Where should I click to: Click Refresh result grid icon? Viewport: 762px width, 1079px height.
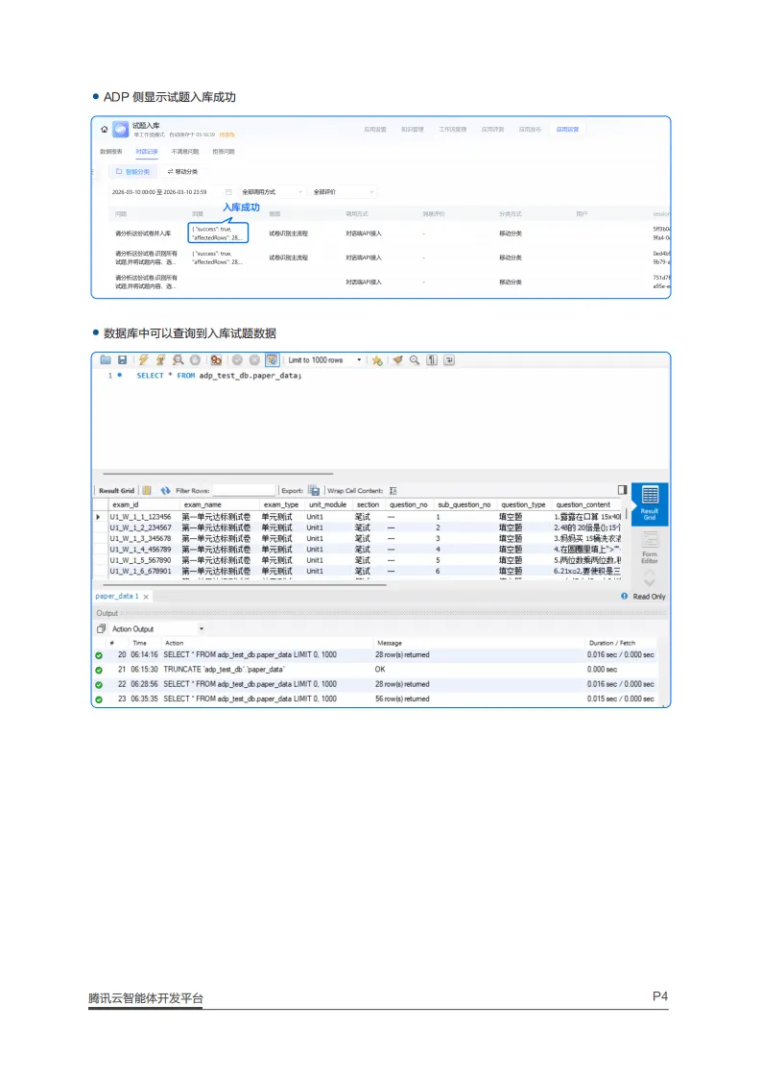[166, 491]
